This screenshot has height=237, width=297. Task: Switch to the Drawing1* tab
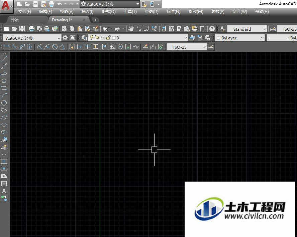pyautogui.click(x=62, y=20)
